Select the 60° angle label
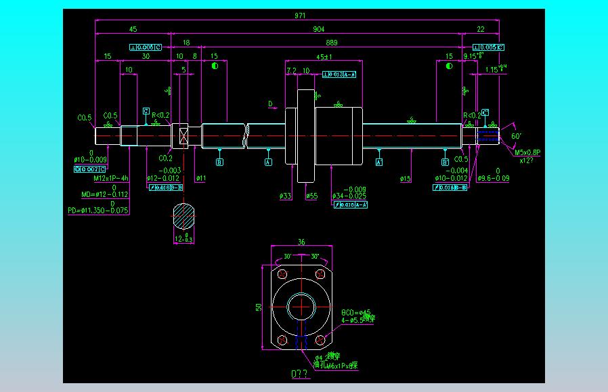608x392 pixels. click(516, 136)
